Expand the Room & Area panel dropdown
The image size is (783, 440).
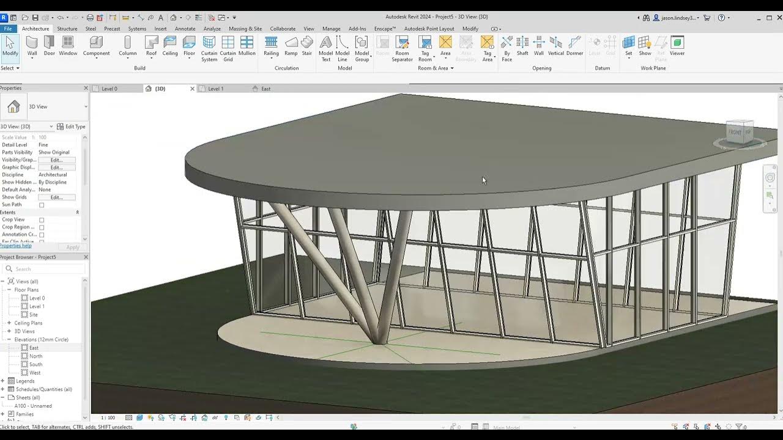tap(436, 68)
